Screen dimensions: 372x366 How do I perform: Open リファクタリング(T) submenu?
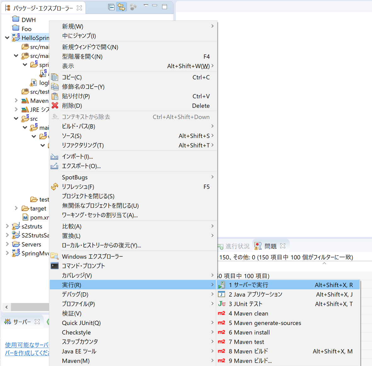[133, 145]
